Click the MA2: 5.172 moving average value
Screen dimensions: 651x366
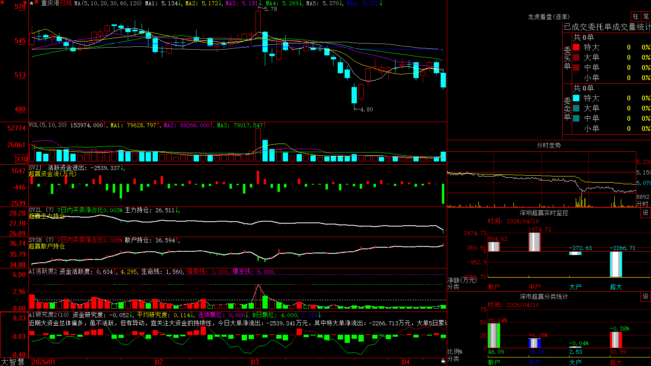click(x=203, y=3)
